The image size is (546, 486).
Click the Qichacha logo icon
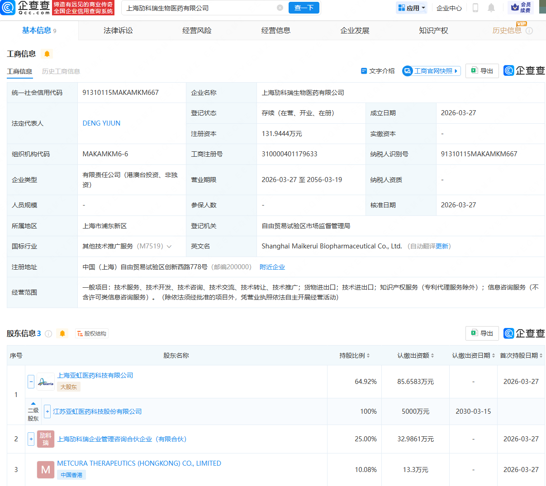click(8, 8)
